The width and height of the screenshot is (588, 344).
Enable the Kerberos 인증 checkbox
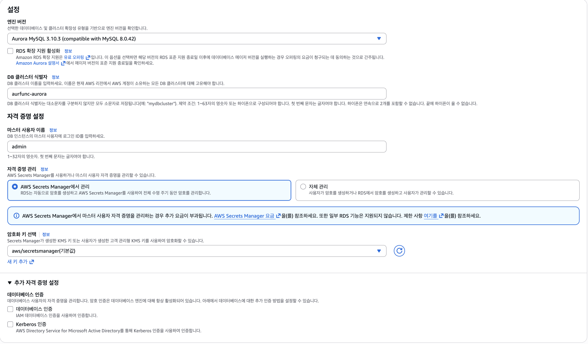10,324
